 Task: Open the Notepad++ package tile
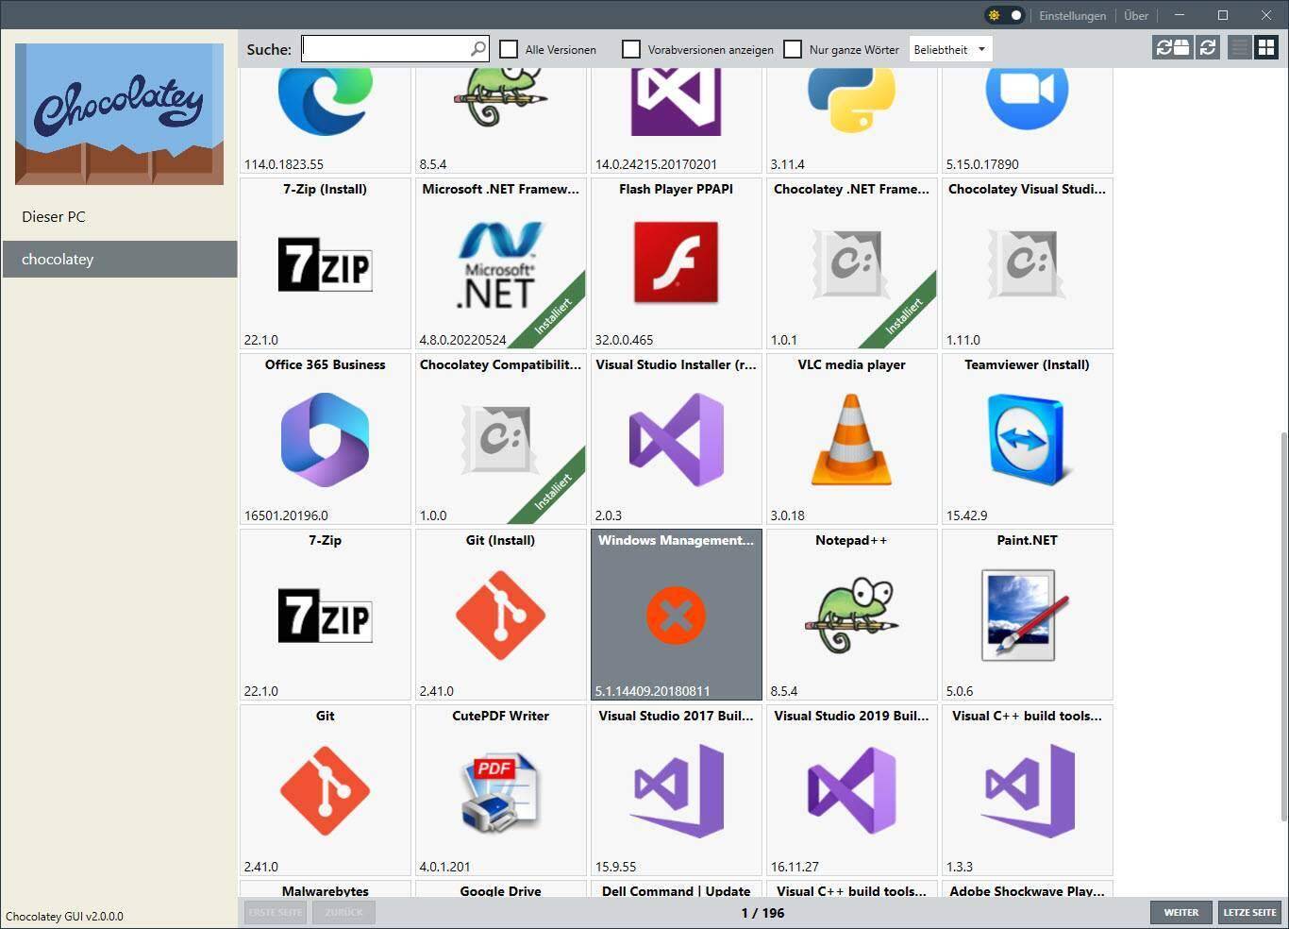click(851, 615)
